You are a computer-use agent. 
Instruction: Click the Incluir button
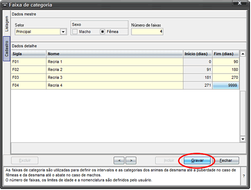(169, 160)
